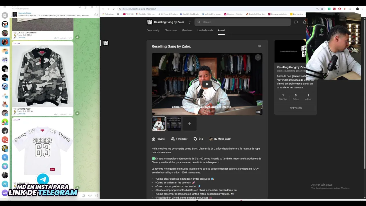The image size is (366, 206).
Task: Select first video thumbnail
Action: click(x=159, y=124)
